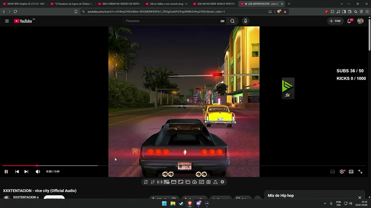Toggle the loop video extension icon

click(146, 182)
